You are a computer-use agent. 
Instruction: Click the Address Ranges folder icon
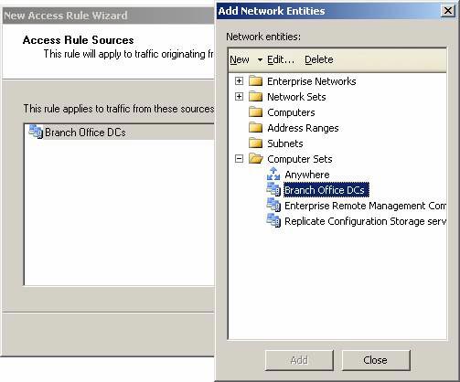click(255, 128)
